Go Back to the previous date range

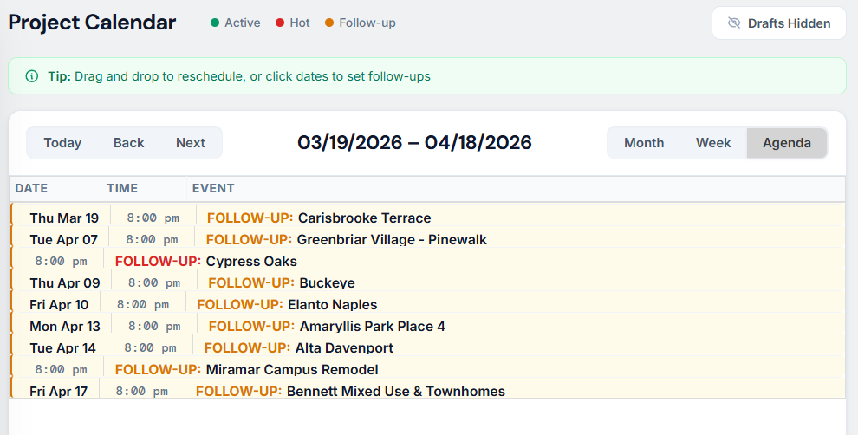128,143
